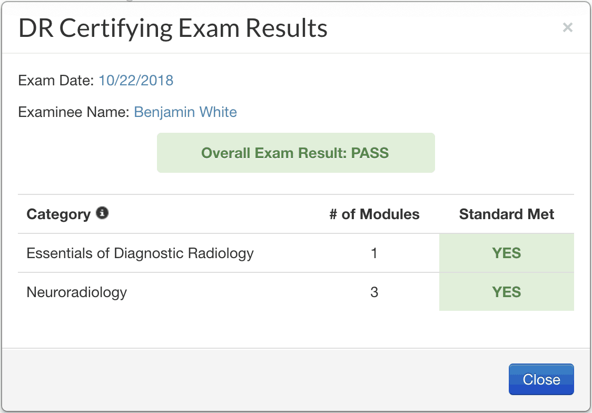Click the Exam Date label

pyautogui.click(x=56, y=81)
